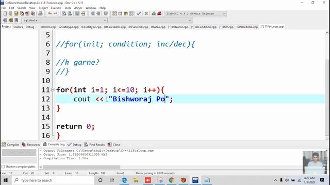This screenshot has width=330, height=185.
Task: Click the Close button in bottom panel tabs
Action: click(x=114, y=144)
